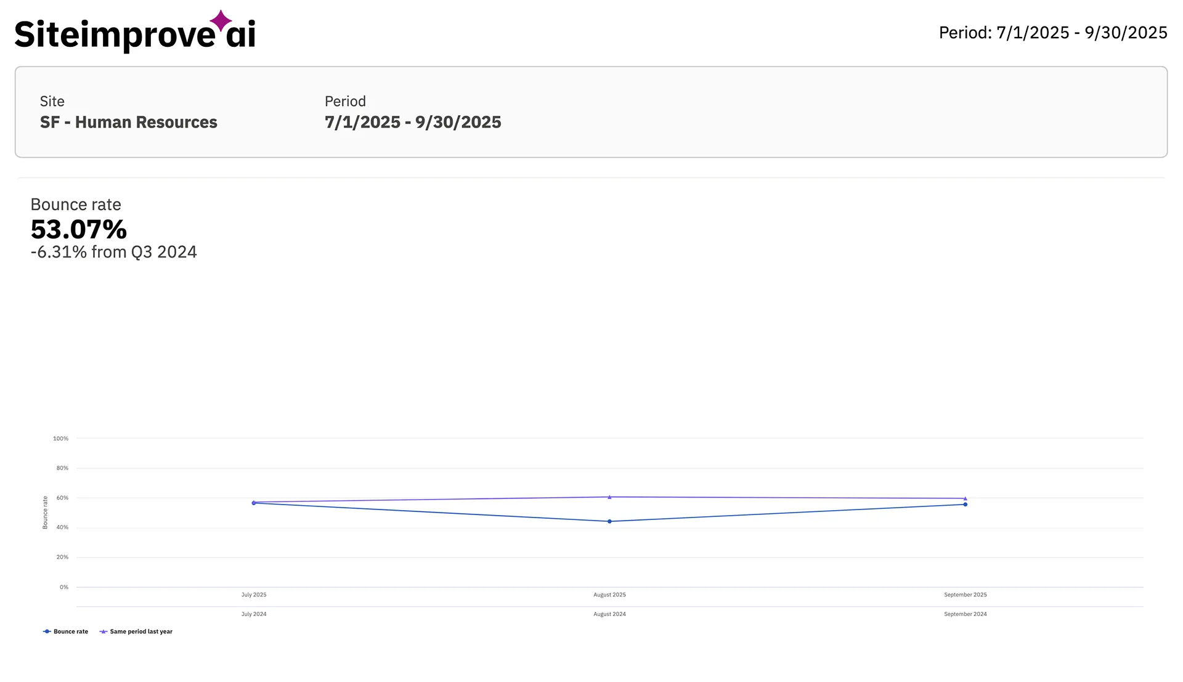Click the purple triangle marker in the legend
This screenshot has height=682, width=1183.
pos(104,631)
